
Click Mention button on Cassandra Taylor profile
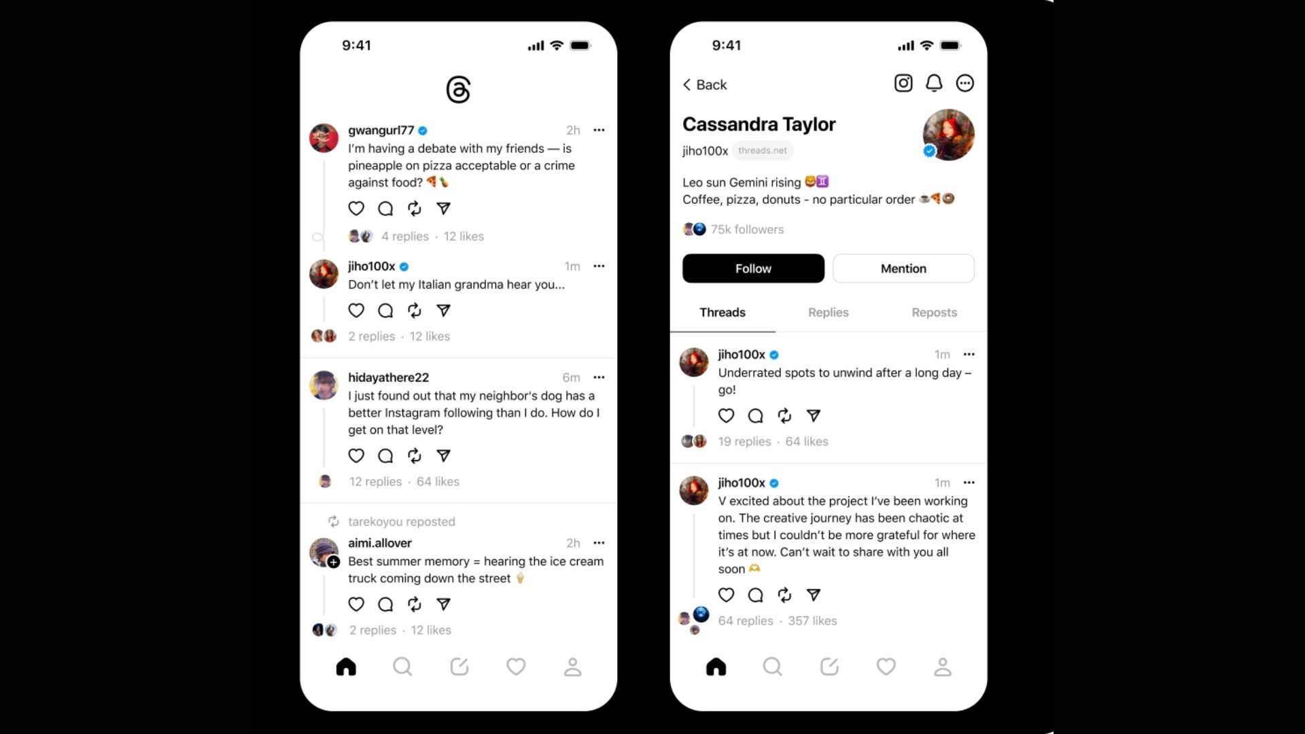pyautogui.click(x=903, y=268)
